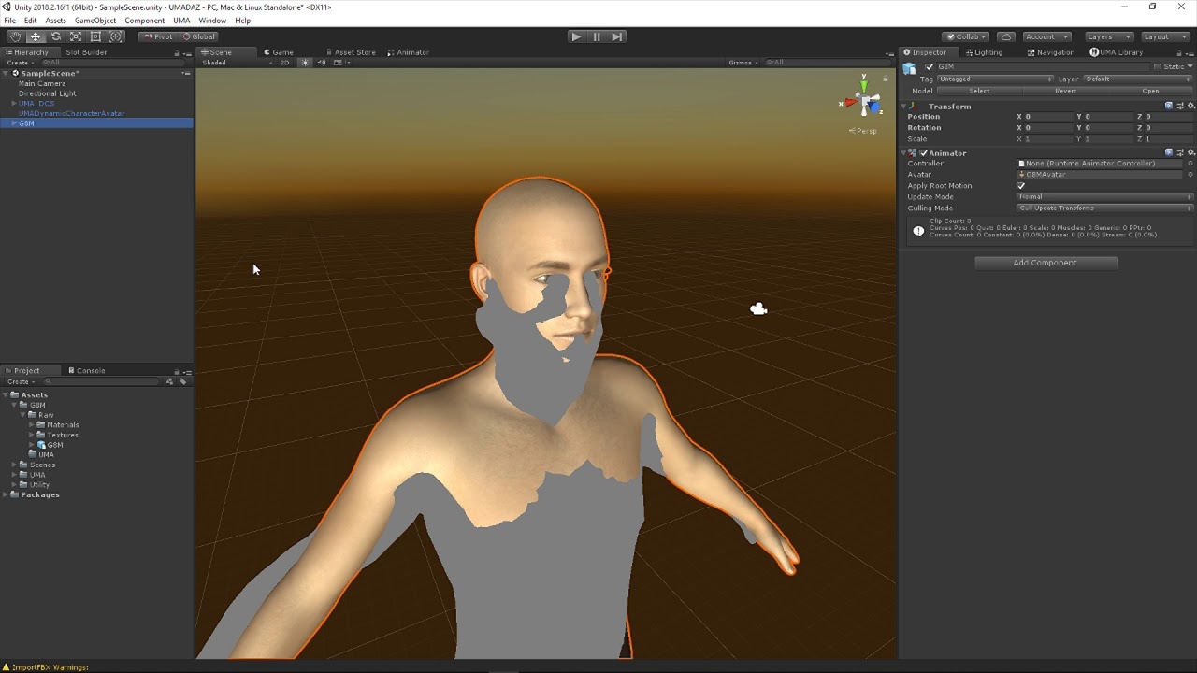This screenshot has width=1197, height=673.
Task: Click the Pause button
Action: pos(596,36)
